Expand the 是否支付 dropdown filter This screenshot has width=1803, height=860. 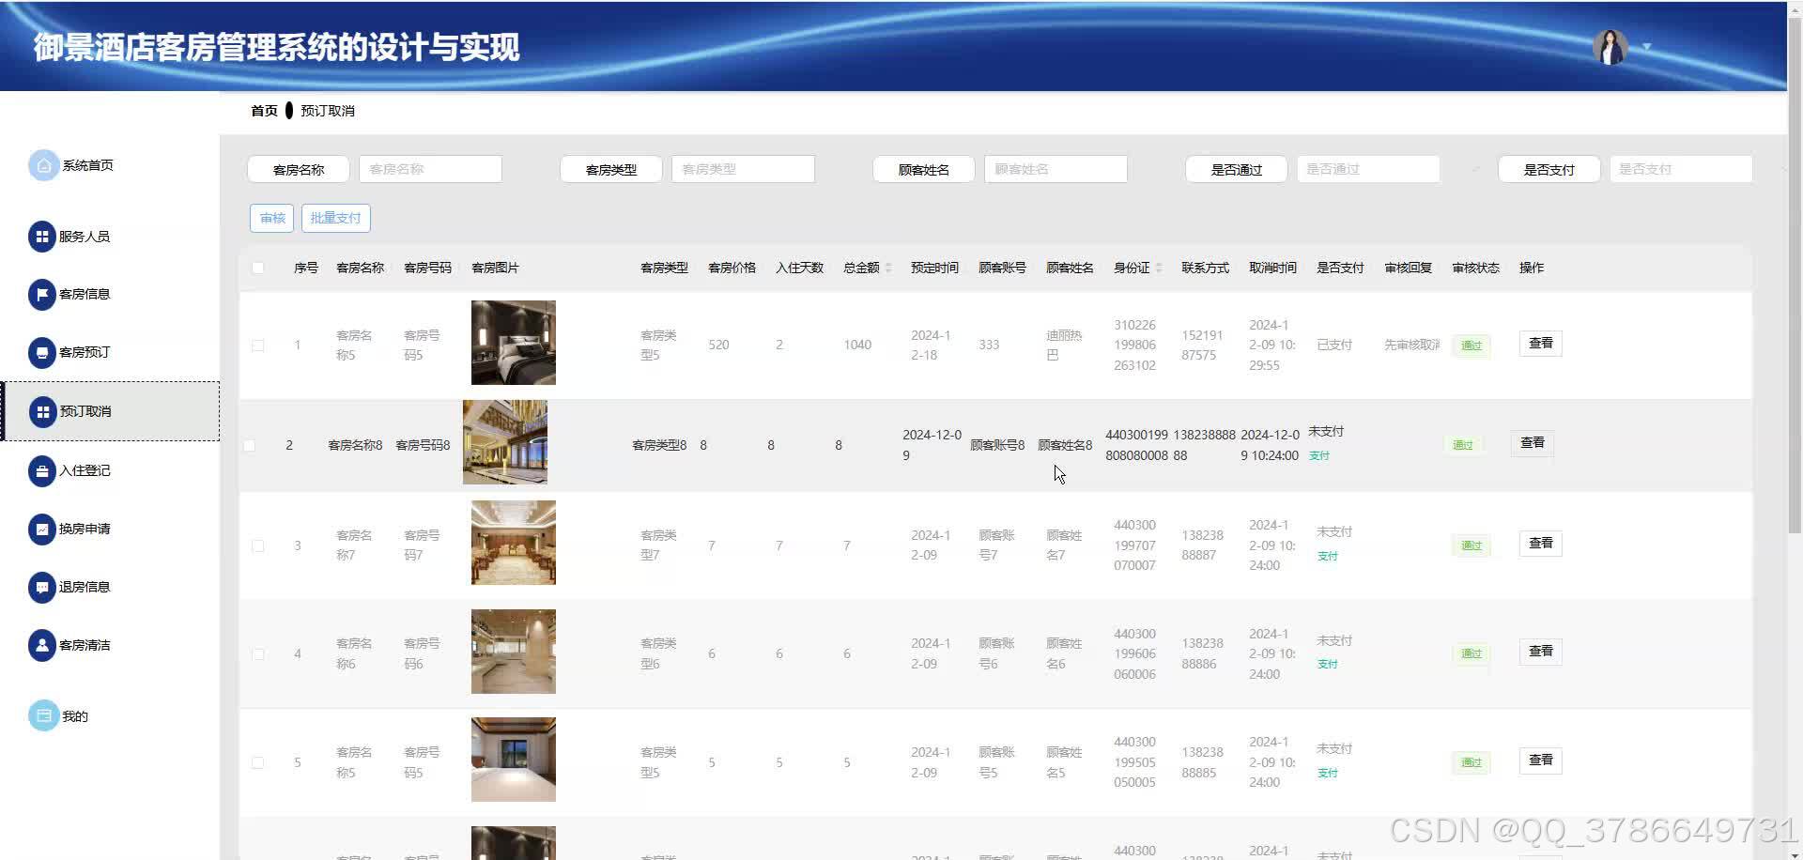coord(1680,169)
